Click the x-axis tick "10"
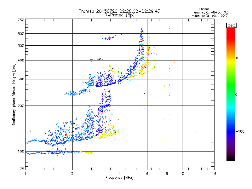252x189 pixels. click(x=182, y=174)
